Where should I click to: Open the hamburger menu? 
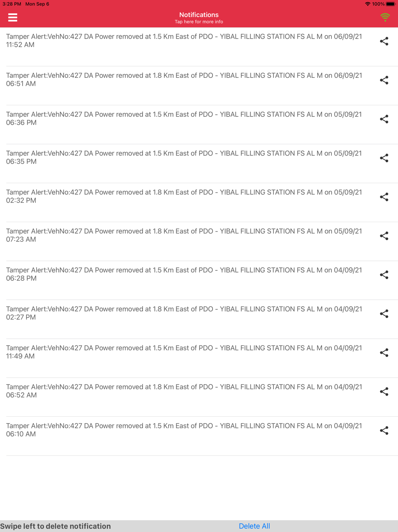coord(13,18)
